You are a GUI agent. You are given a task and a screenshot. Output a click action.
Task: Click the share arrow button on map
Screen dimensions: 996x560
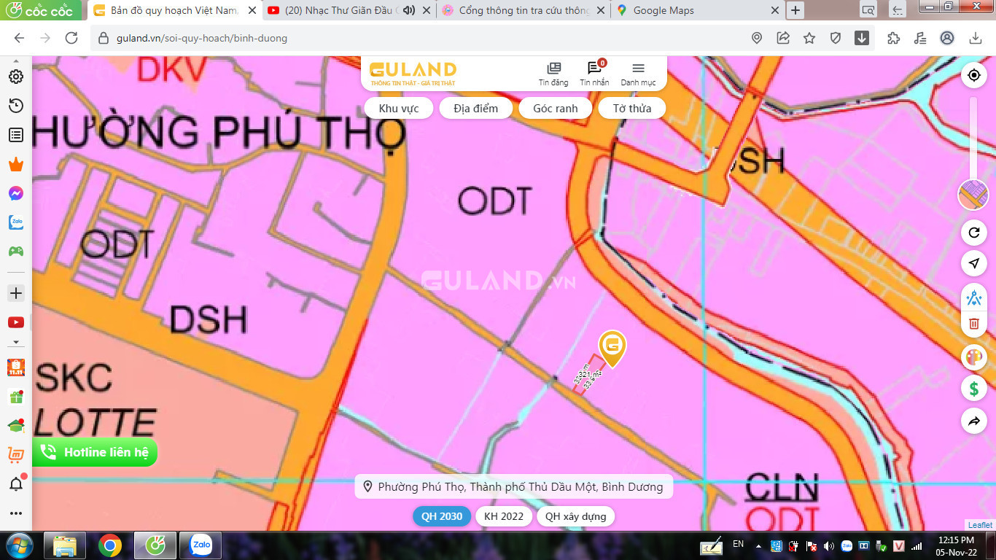(973, 421)
